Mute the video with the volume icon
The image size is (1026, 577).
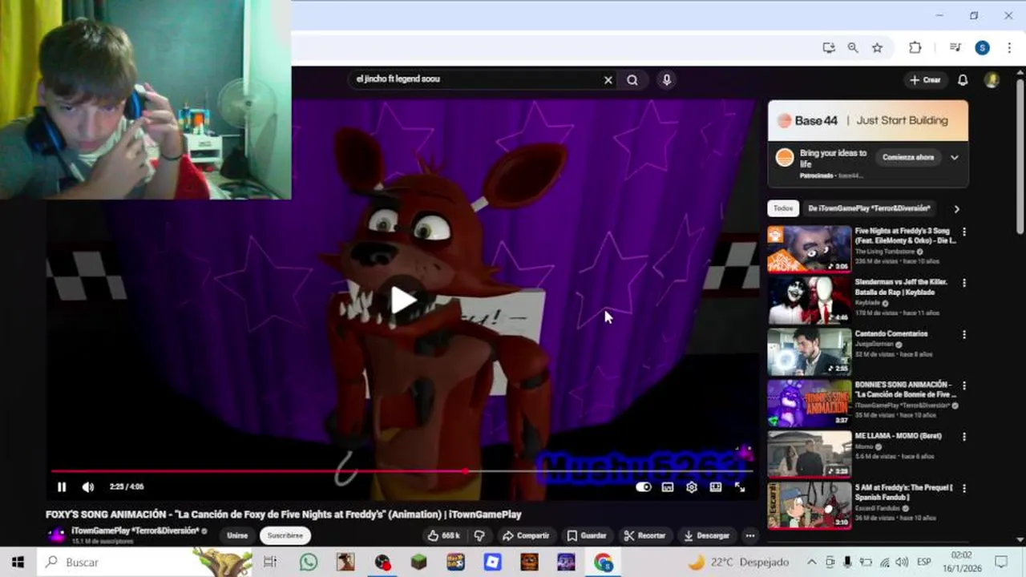click(88, 486)
